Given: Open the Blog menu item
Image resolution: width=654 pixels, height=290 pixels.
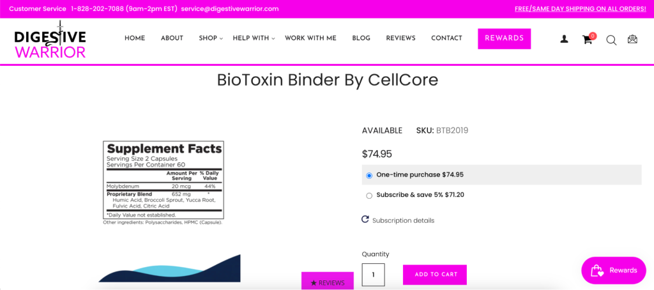Looking at the screenshot, I should (361, 38).
